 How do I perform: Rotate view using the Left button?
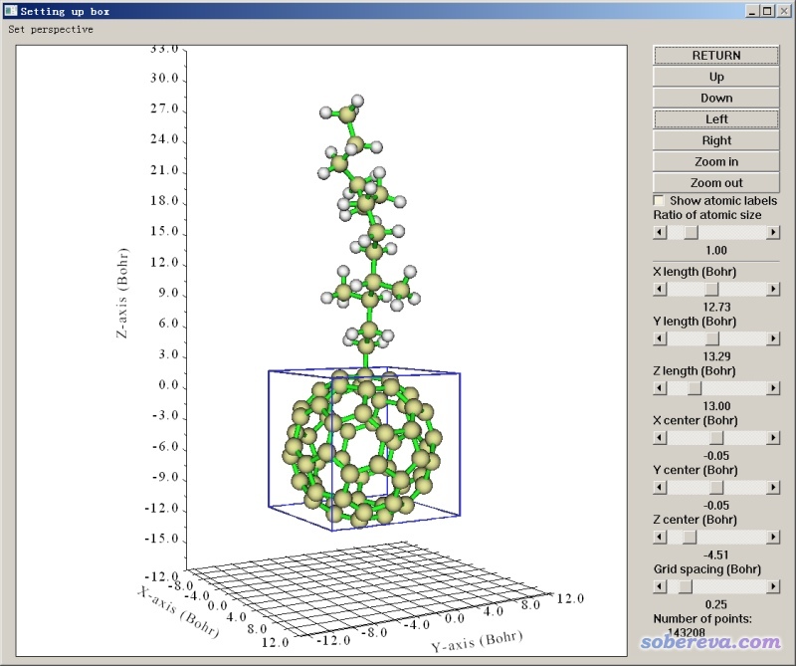coord(715,119)
